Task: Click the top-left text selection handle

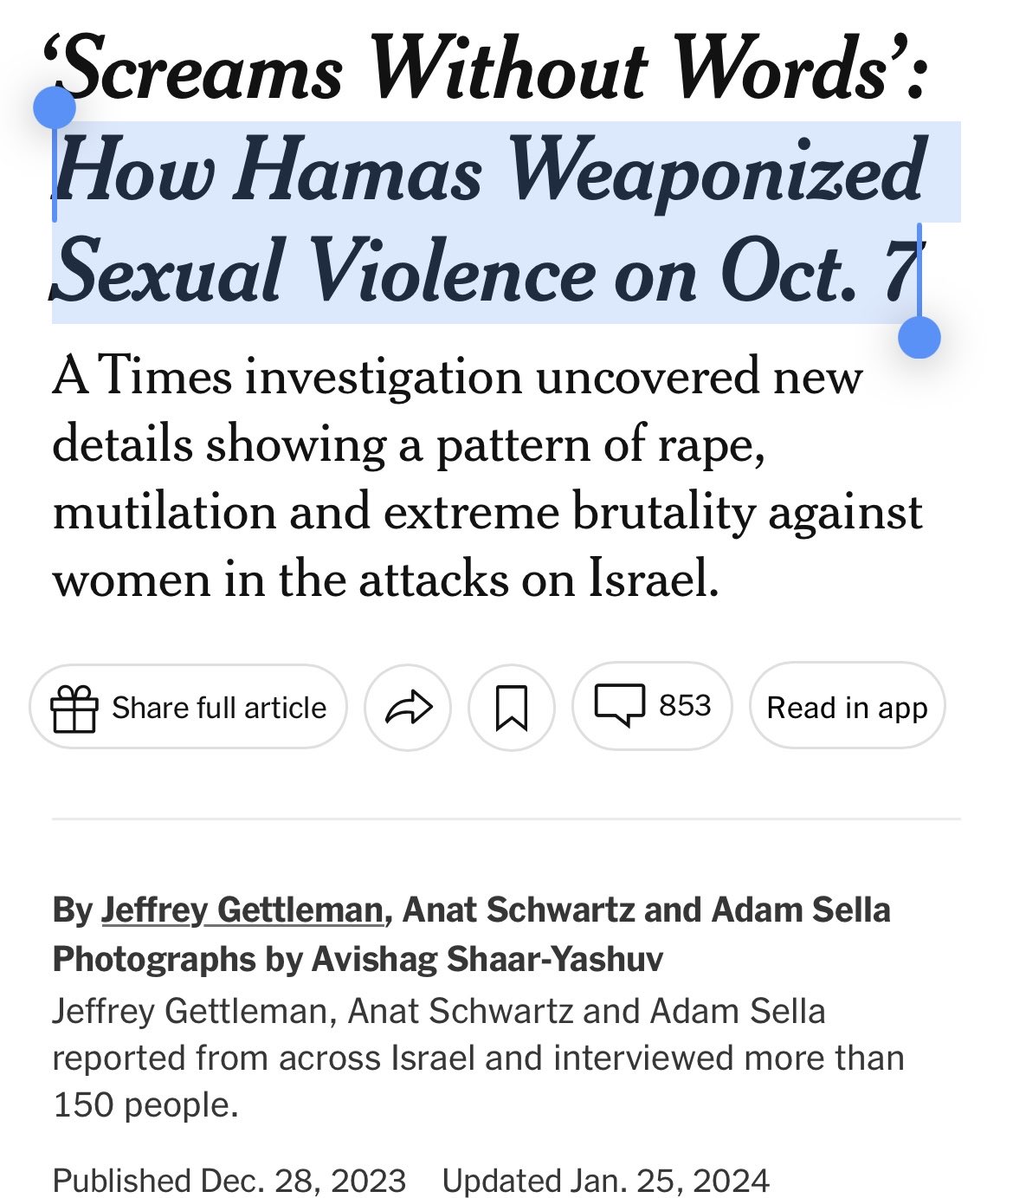Action: 54,108
